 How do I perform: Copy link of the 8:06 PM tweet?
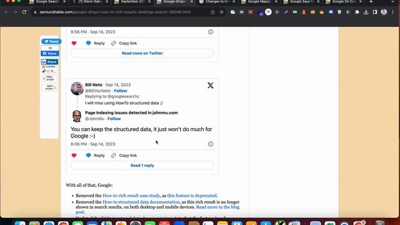coord(124,156)
